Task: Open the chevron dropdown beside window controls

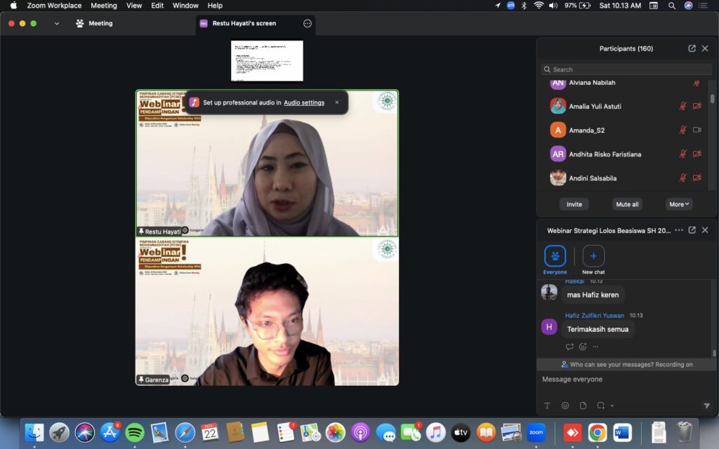Action: tap(57, 23)
